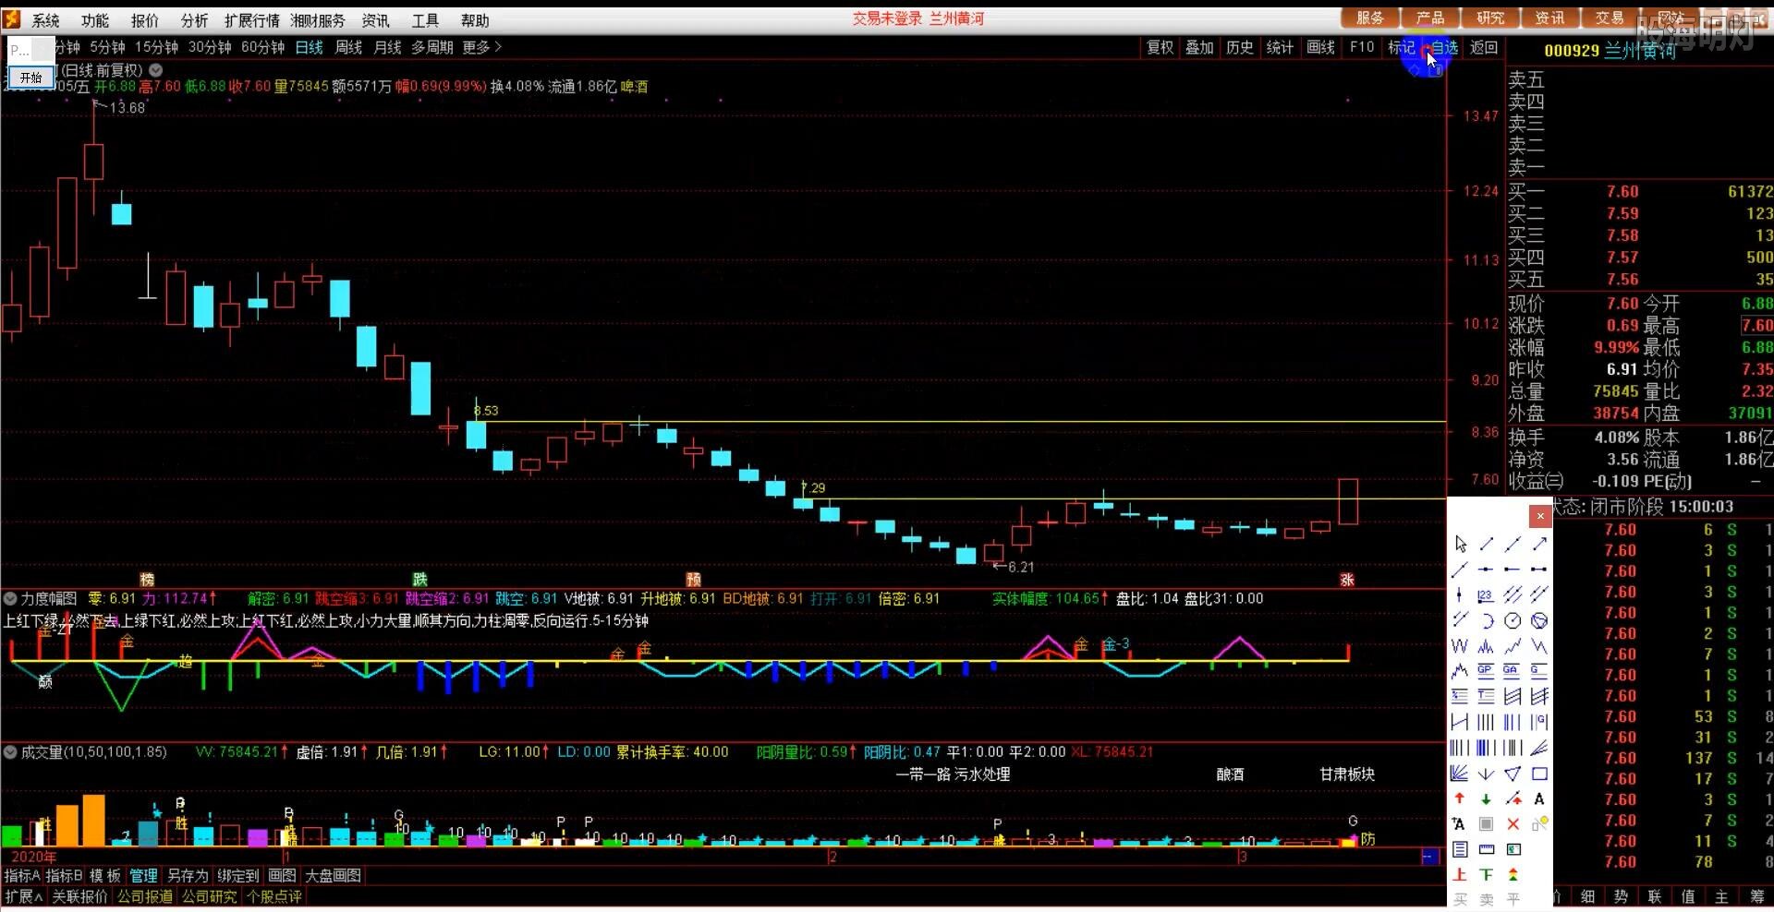Open the 报价 menu
The image size is (1774, 912).
144,20
